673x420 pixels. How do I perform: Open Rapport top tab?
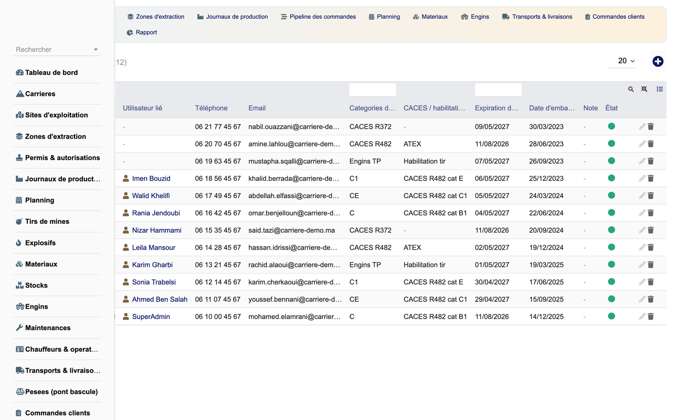[x=142, y=33]
